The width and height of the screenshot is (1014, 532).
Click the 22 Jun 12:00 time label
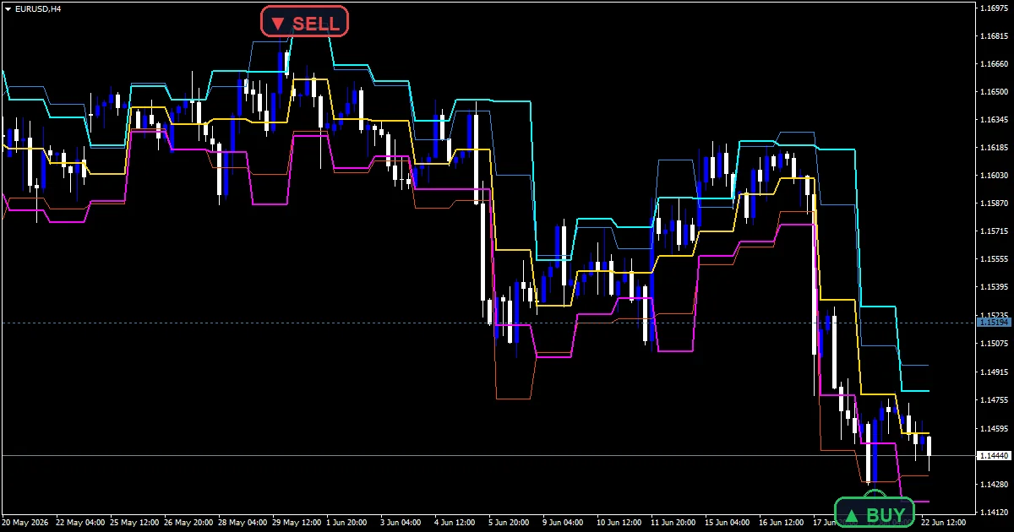pyautogui.click(x=944, y=523)
